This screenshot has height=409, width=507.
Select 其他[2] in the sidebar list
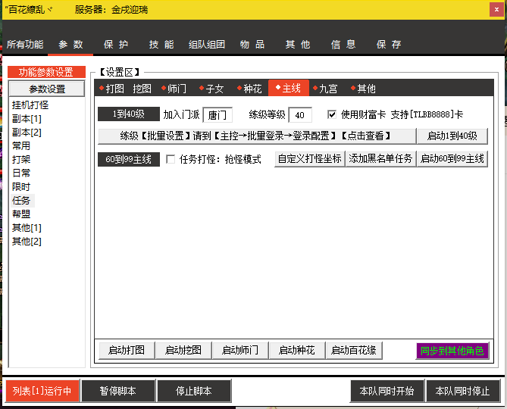click(x=27, y=242)
